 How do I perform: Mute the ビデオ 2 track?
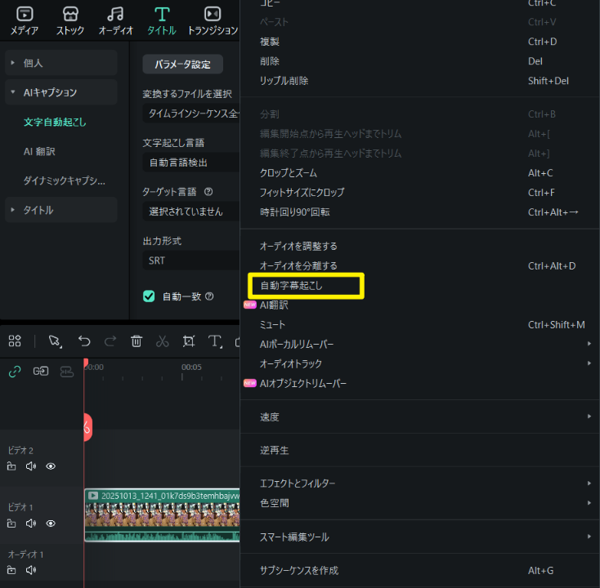pos(31,466)
